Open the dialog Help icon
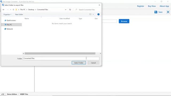 click(x=98, y=14)
